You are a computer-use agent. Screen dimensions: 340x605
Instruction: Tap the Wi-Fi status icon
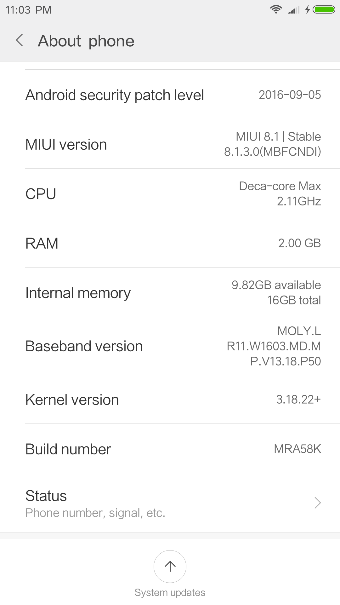pos(276,10)
